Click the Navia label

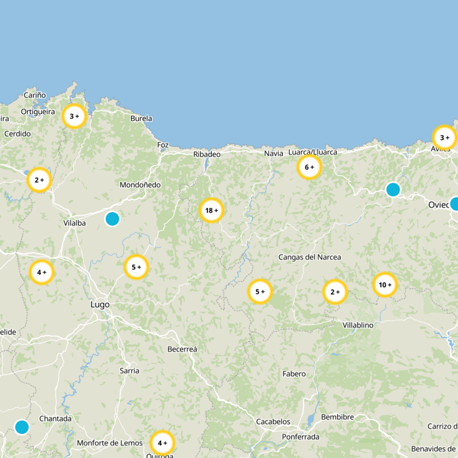(274, 153)
